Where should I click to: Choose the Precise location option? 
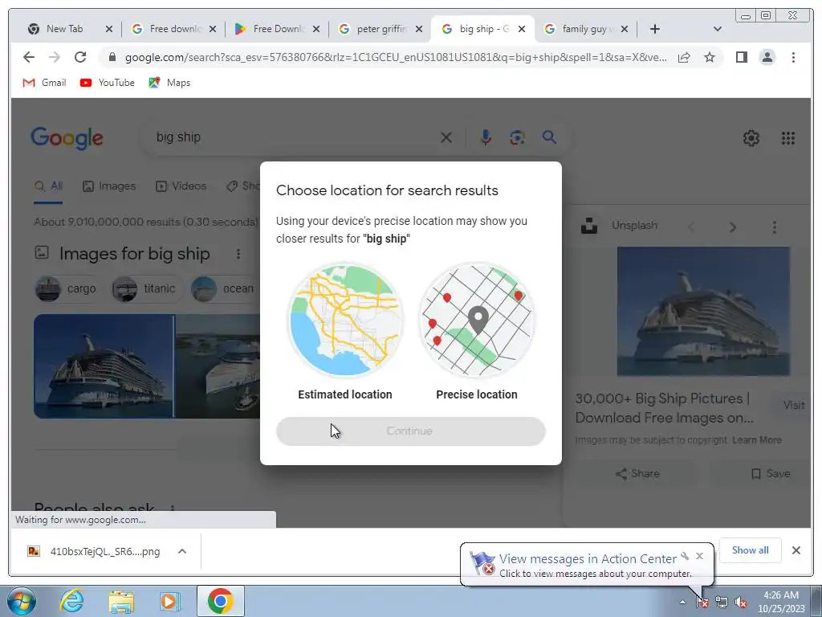477,333
